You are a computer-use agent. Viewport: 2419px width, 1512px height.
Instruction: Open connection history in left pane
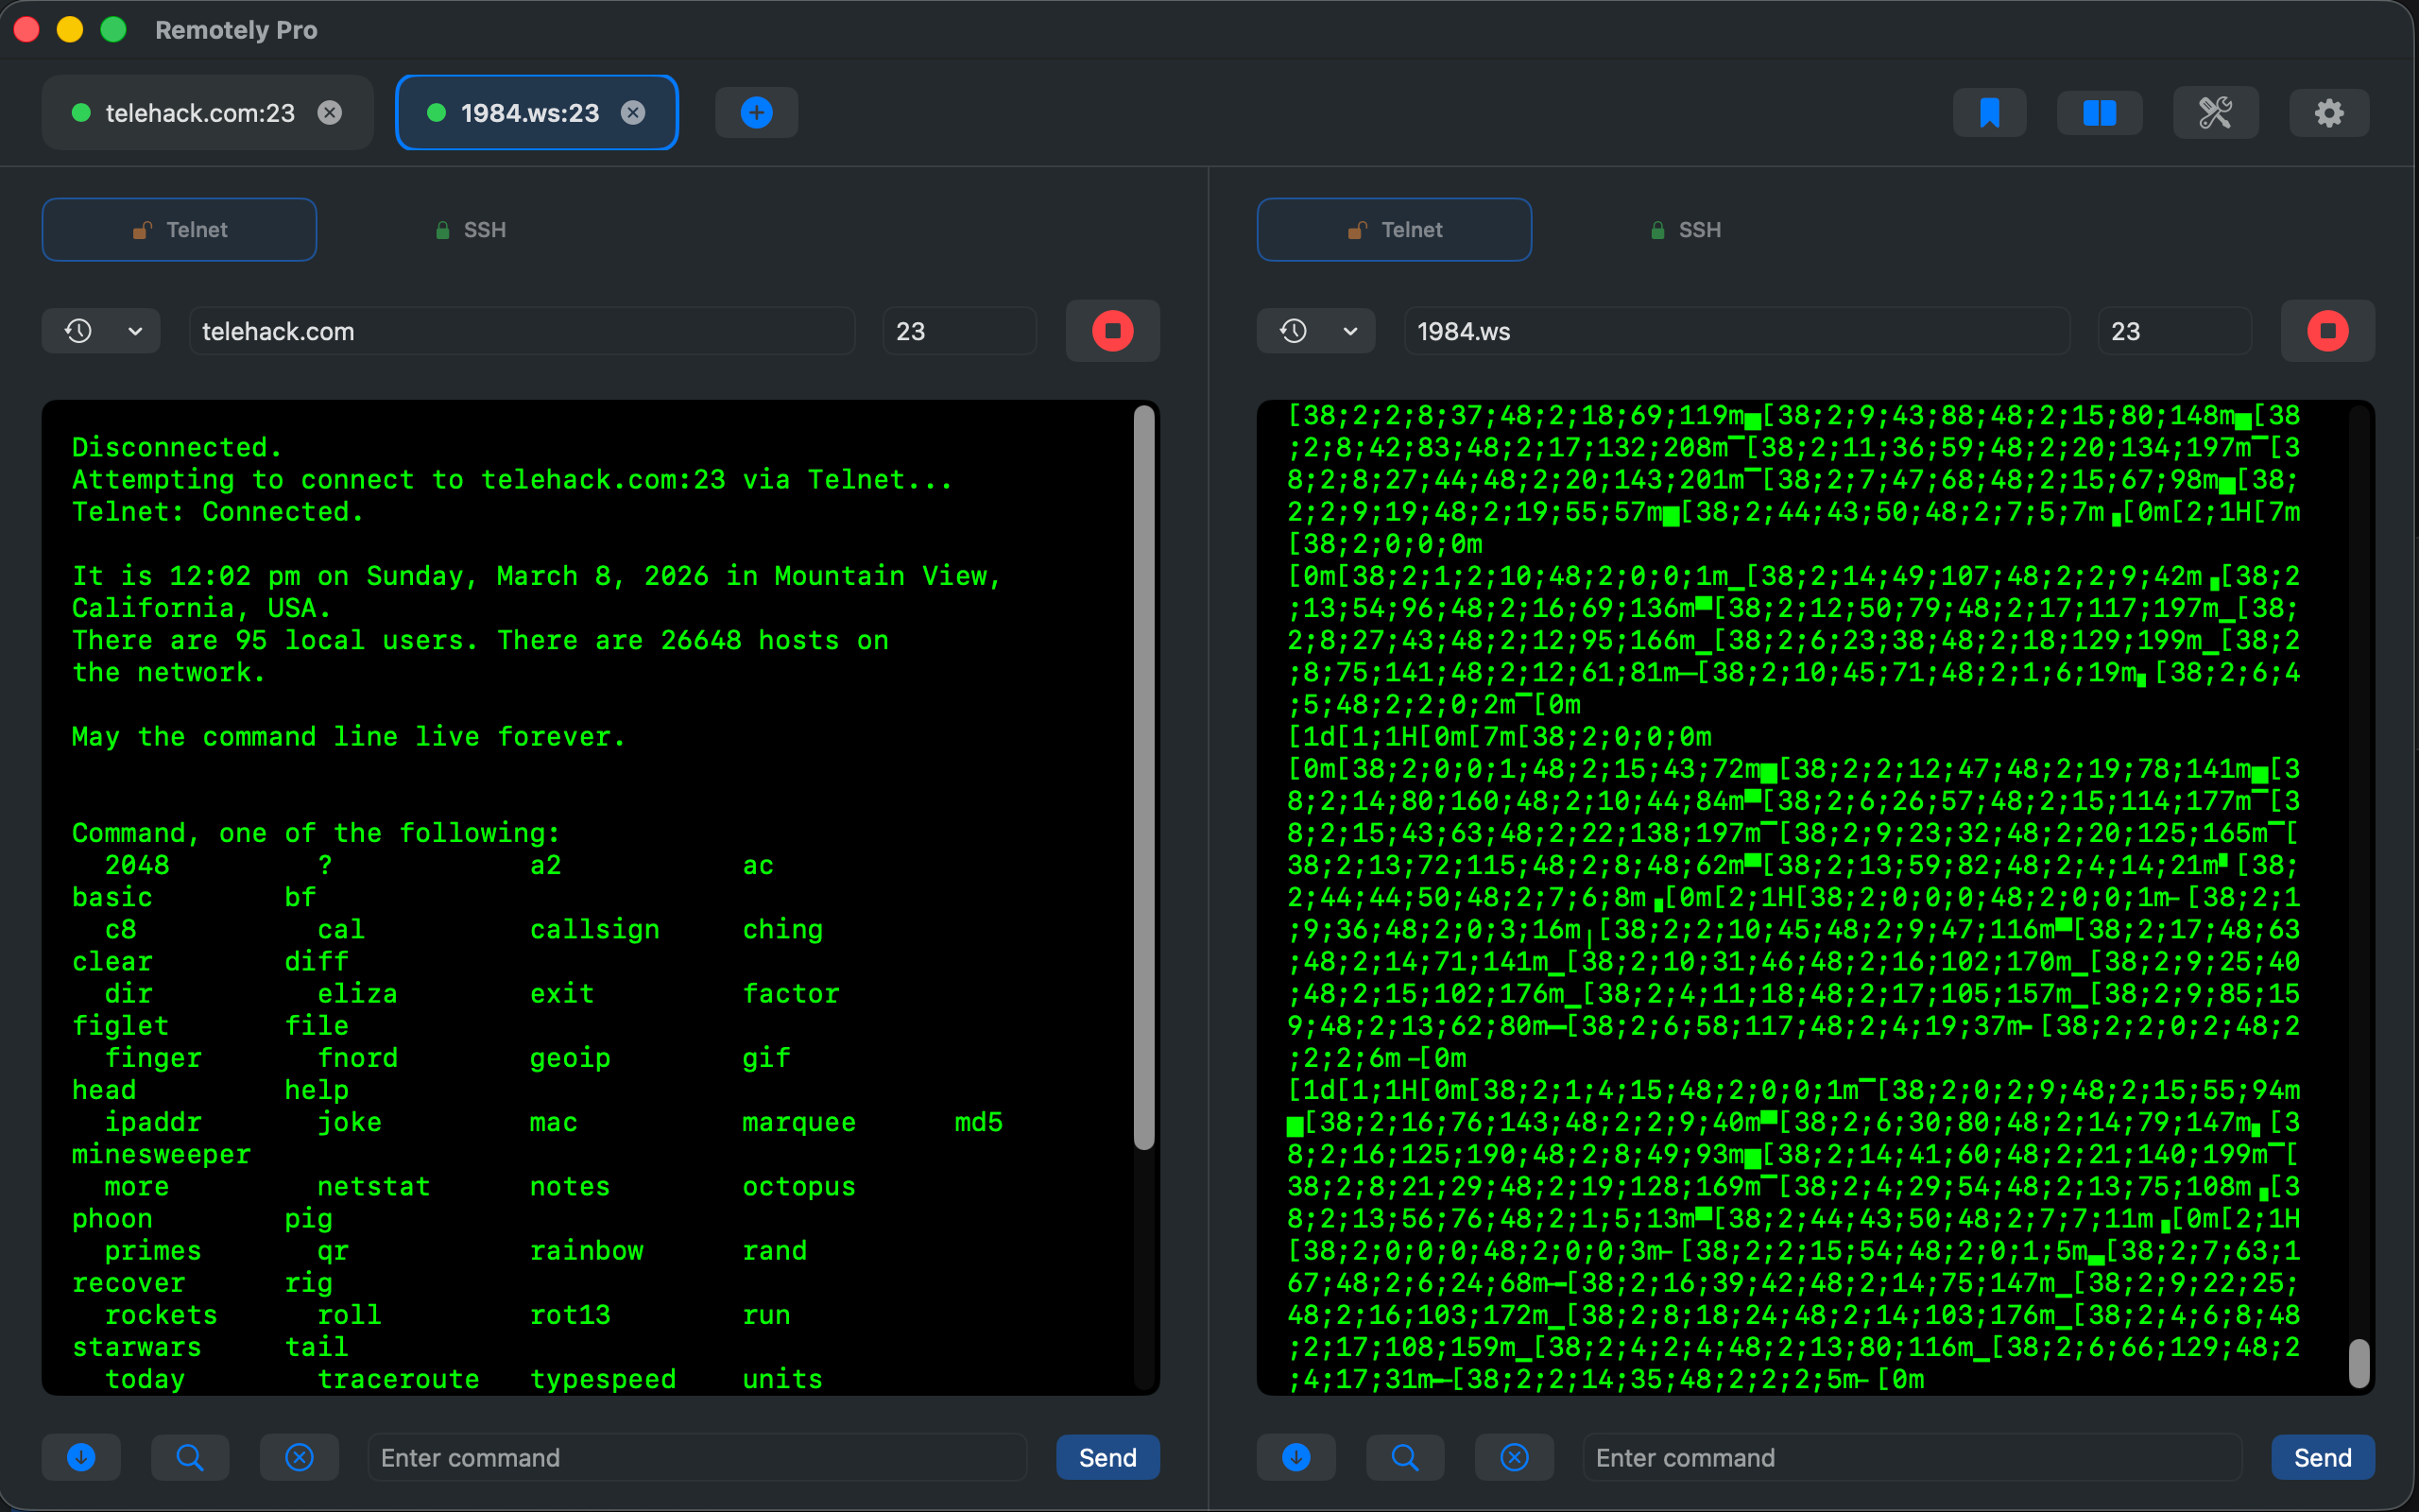(x=79, y=331)
